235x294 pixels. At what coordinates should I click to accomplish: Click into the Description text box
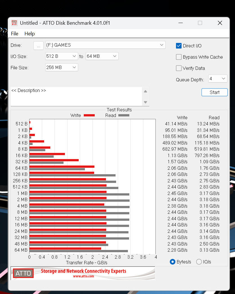click(x=76, y=97)
